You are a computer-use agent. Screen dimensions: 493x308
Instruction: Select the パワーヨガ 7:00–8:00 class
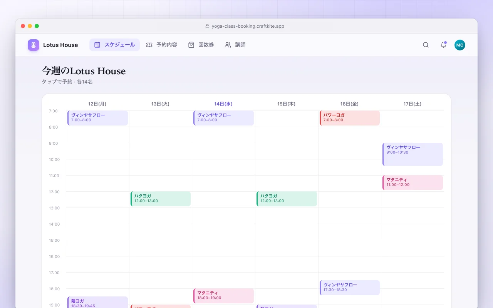click(x=350, y=118)
